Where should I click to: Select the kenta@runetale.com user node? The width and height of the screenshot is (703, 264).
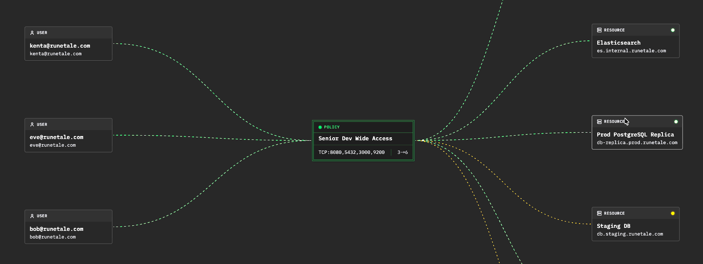click(x=69, y=44)
